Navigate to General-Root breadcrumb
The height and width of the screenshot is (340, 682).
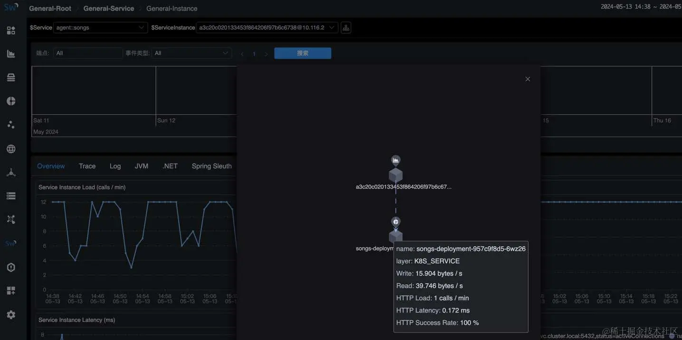[50, 9]
